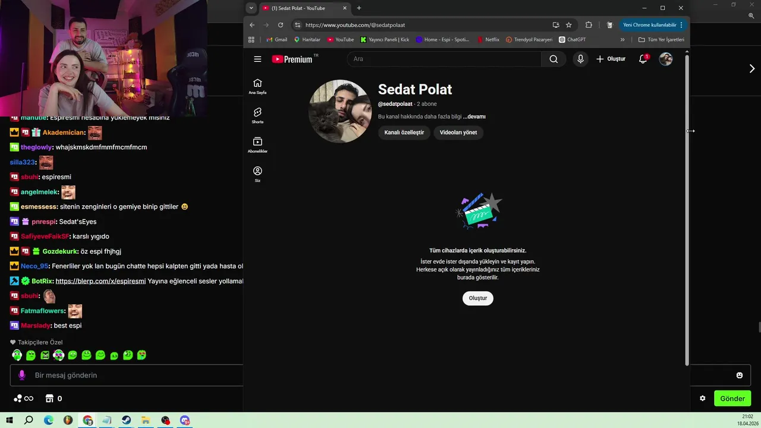Image resolution: width=761 pixels, height=428 pixels.
Task: Go back with Chrome back arrow
Action: [252, 25]
